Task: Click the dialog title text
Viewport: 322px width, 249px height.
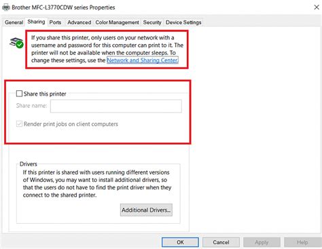Action: coord(63,7)
